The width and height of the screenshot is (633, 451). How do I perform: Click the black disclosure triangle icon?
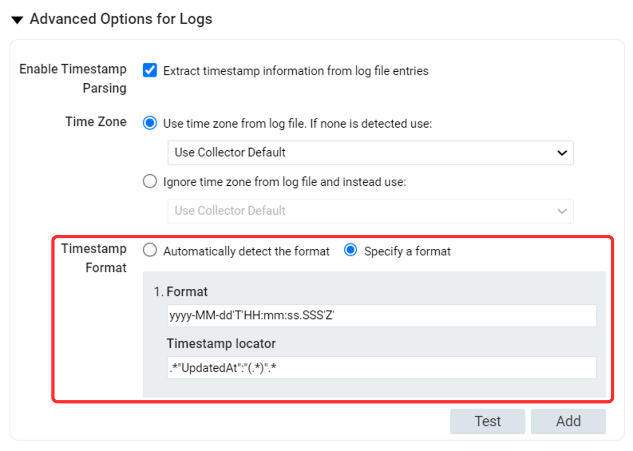coord(17,19)
